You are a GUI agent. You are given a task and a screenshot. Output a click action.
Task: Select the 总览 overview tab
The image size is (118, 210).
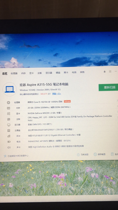pos(5,74)
